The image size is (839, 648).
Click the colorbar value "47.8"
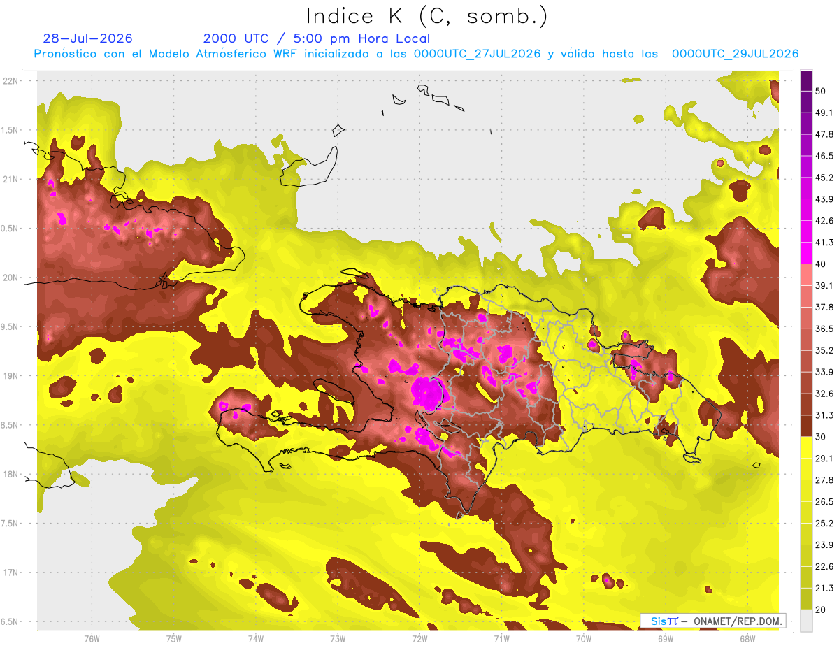pos(824,134)
